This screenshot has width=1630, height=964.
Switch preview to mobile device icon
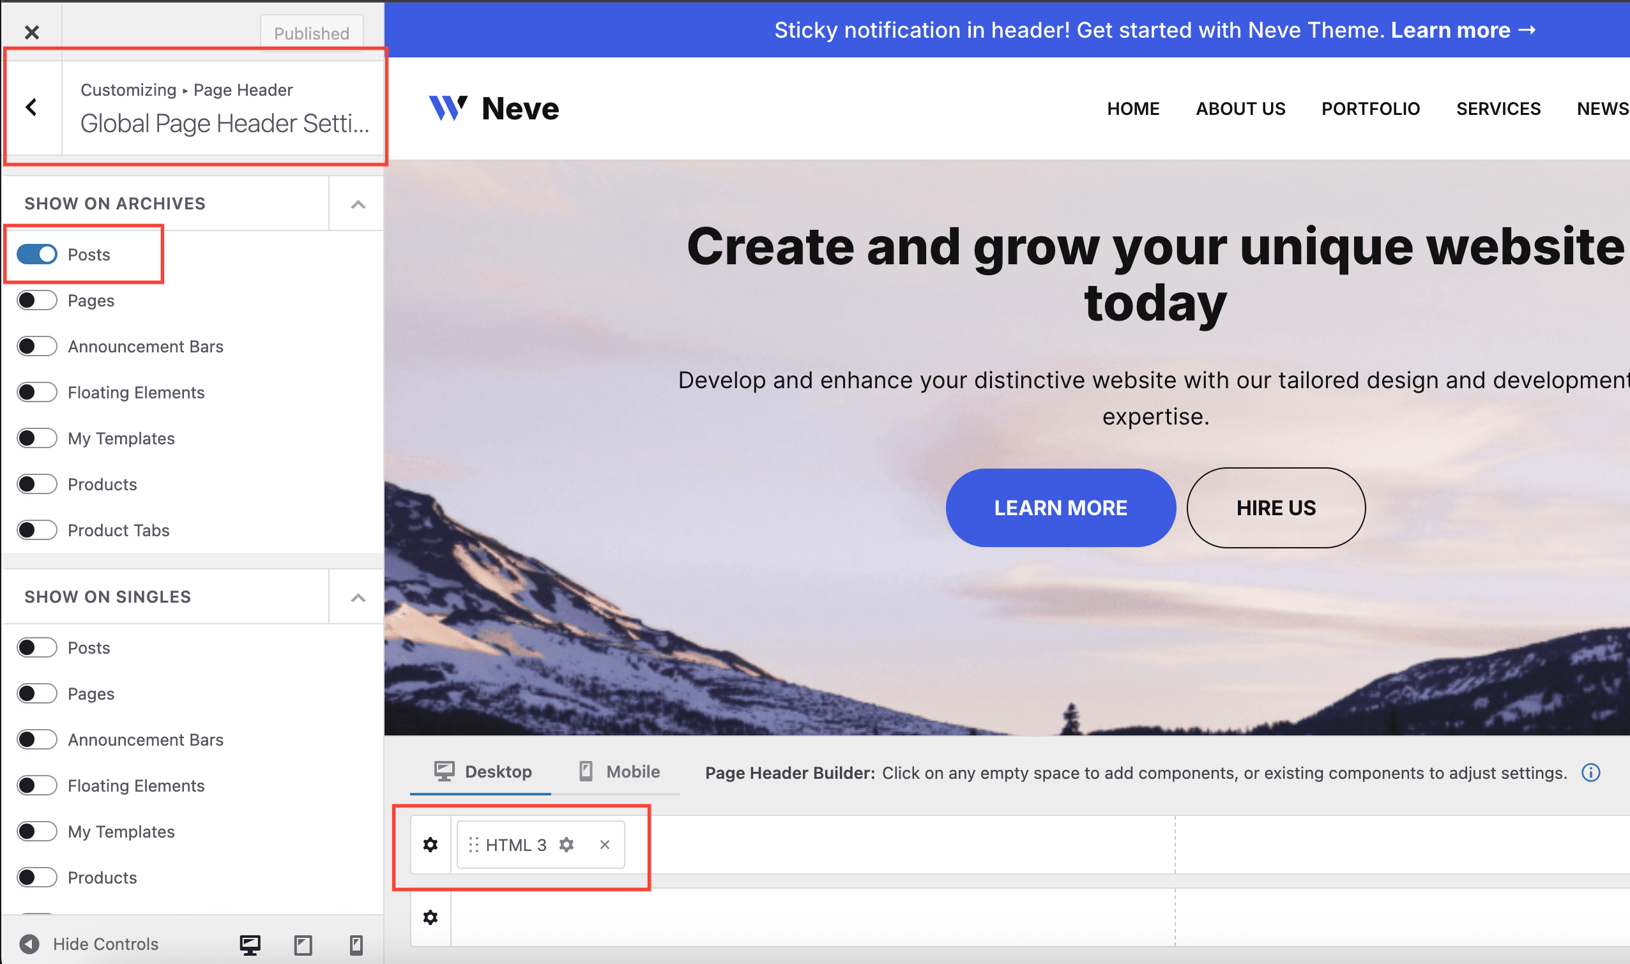[x=356, y=944]
